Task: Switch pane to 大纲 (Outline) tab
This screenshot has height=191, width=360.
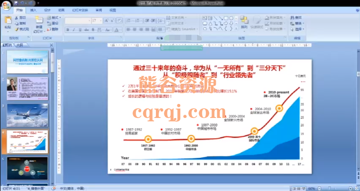Action: click(x=20, y=45)
